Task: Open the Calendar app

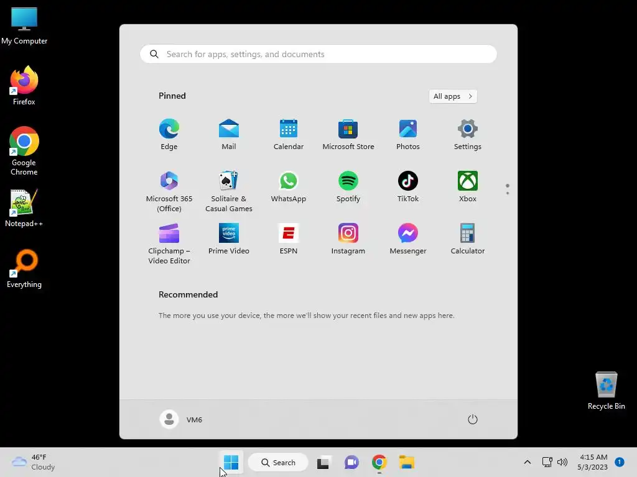Action: tap(289, 135)
